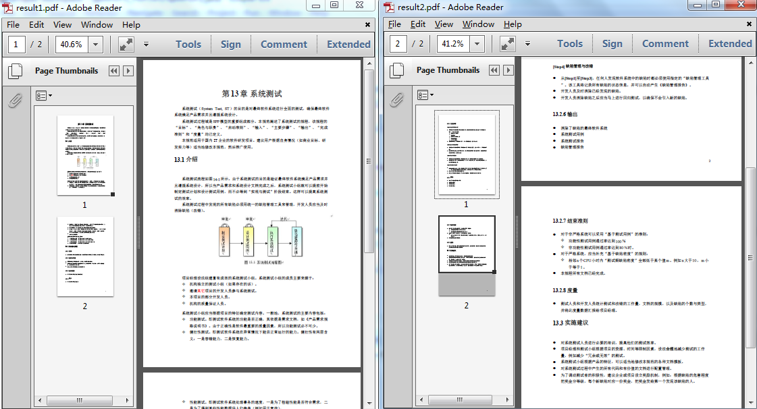Click thumbnails horizontal scrollbar in result1.pdf
Viewport: 757px width, 409px height.
(80, 400)
